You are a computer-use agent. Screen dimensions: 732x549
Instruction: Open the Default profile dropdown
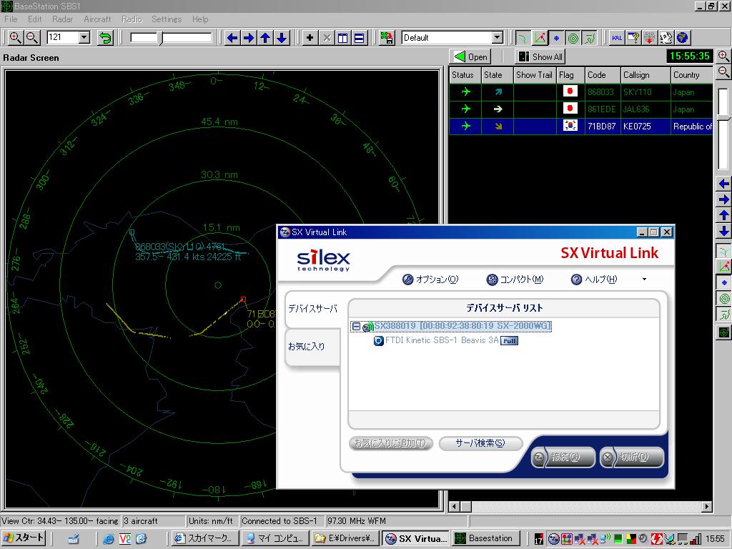click(498, 37)
